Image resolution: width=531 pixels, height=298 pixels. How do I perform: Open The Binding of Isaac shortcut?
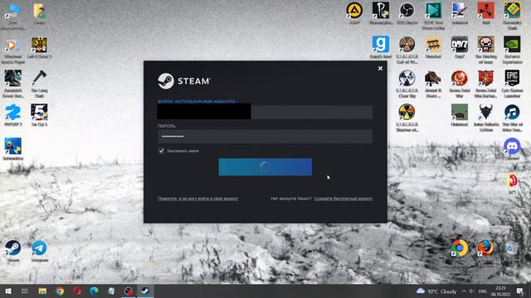click(x=485, y=50)
